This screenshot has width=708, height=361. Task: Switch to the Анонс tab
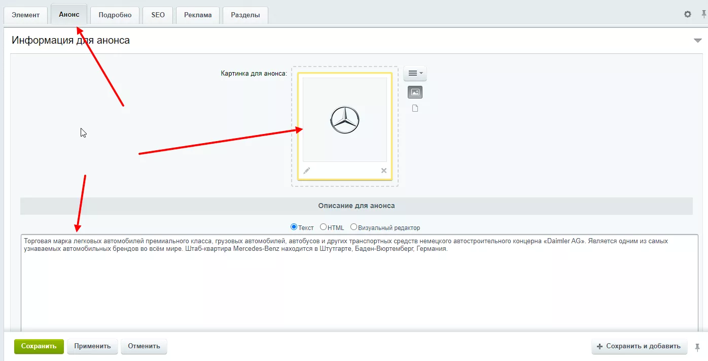point(69,14)
